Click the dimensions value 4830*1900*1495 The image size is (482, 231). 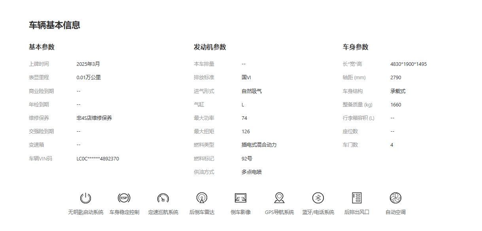[408, 64]
